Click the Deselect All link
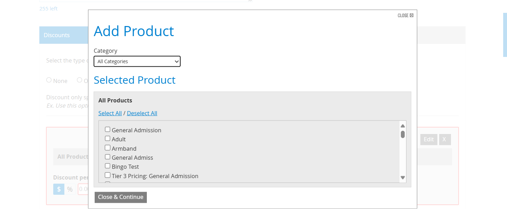The image size is (507, 209). pos(142,113)
